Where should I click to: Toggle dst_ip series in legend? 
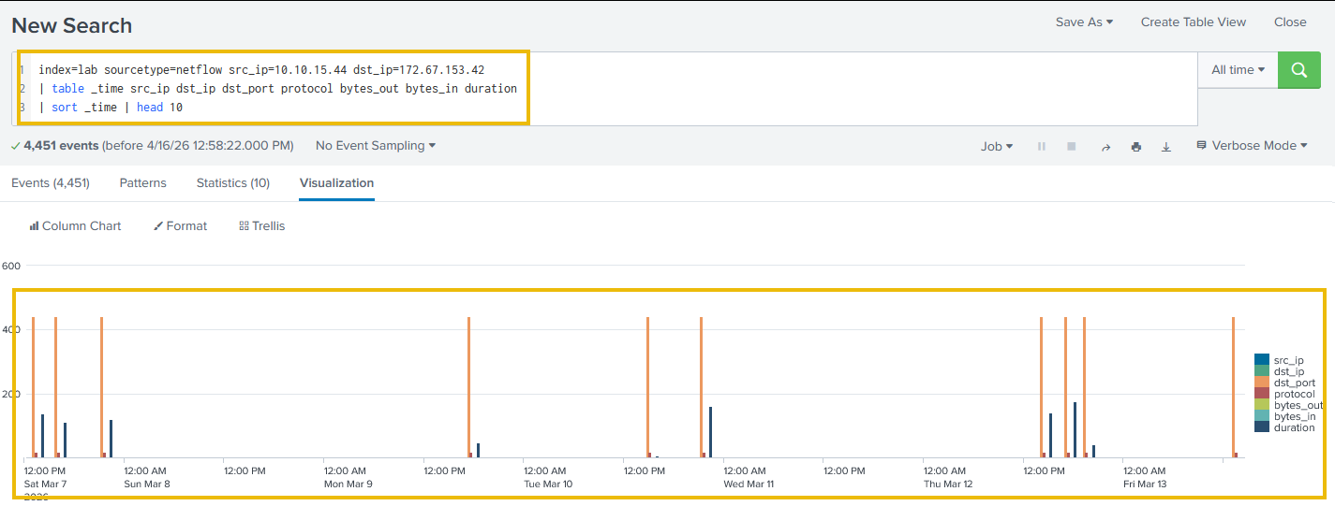click(1280, 371)
